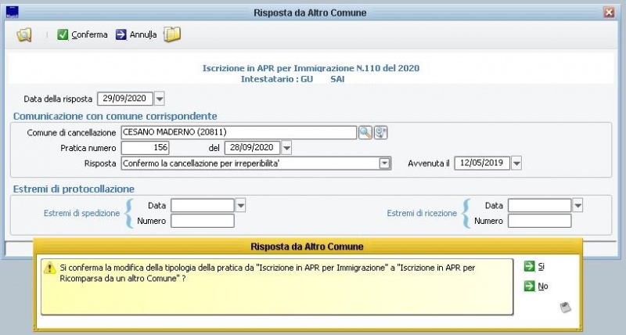Click the Annulla button
This screenshot has height=335, width=626.
(136, 34)
